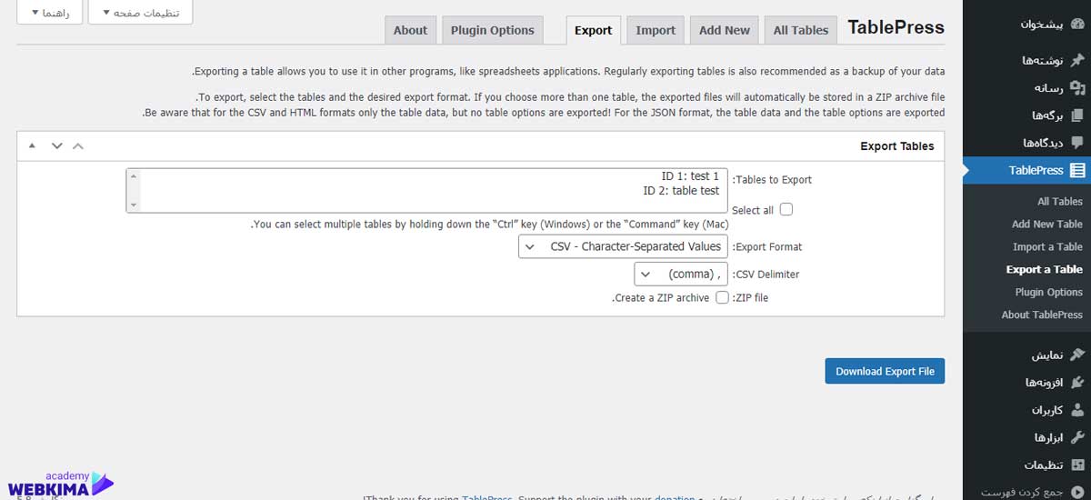1091x500 pixels.
Task: Open About TablePress submenu link
Action: 1042,315
